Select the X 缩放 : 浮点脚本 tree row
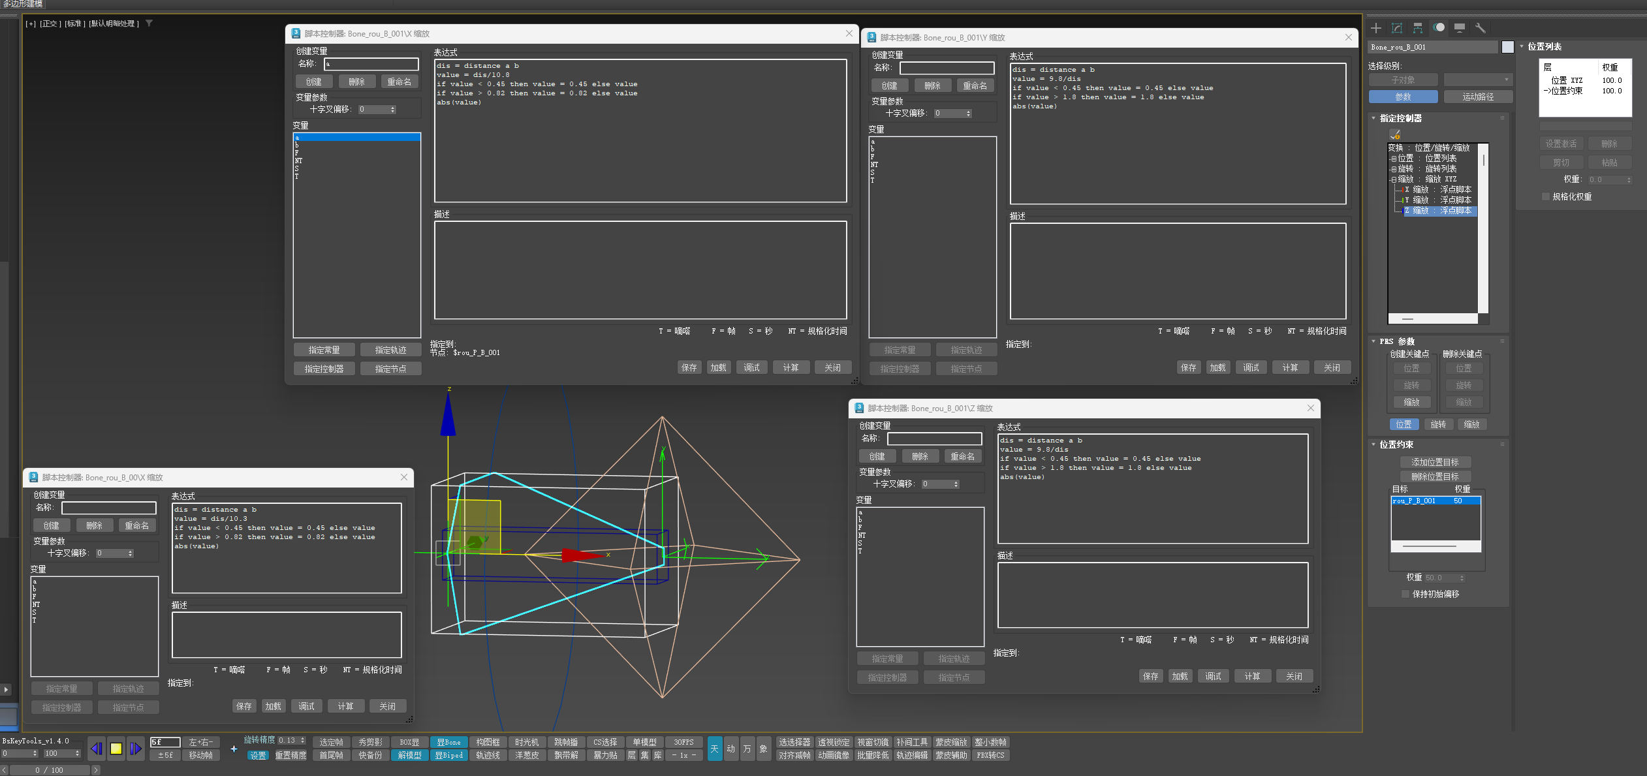 click(x=1438, y=190)
